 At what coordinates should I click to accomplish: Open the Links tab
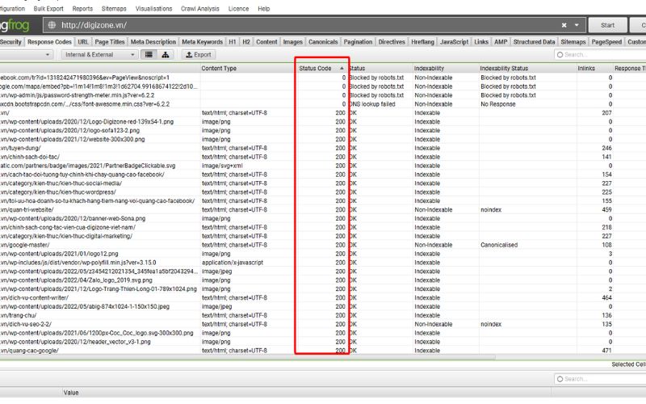[481, 42]
